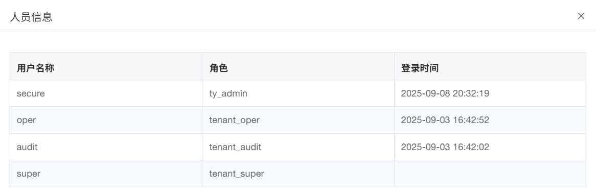Click the 人员信息 dialog title

point(31,17)
